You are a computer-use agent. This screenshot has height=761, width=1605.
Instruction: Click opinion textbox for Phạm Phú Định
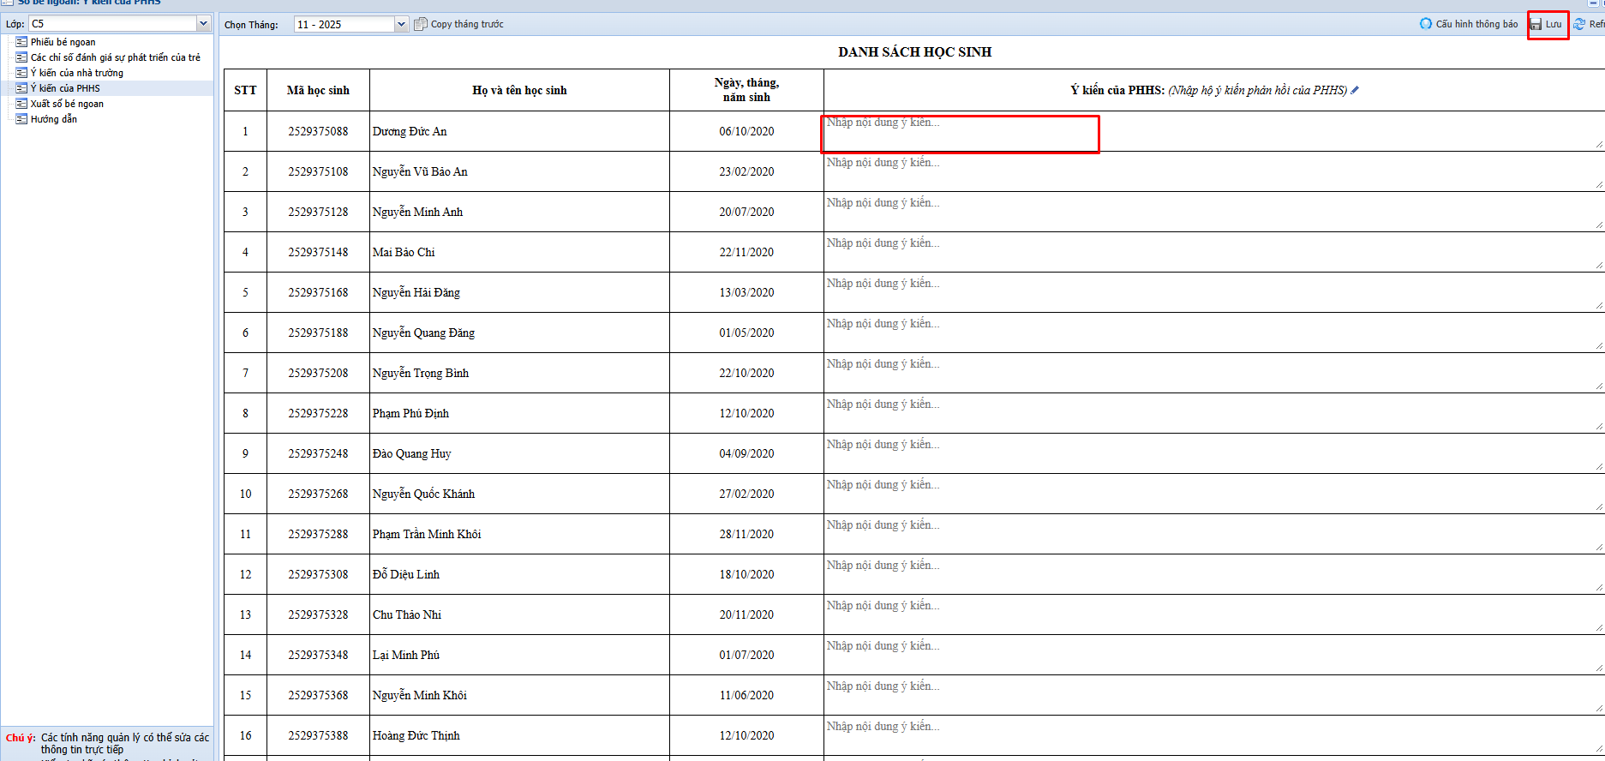(x=1214, y=414)
